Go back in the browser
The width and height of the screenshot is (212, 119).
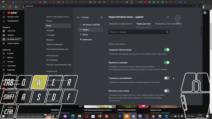coord(4,7)
